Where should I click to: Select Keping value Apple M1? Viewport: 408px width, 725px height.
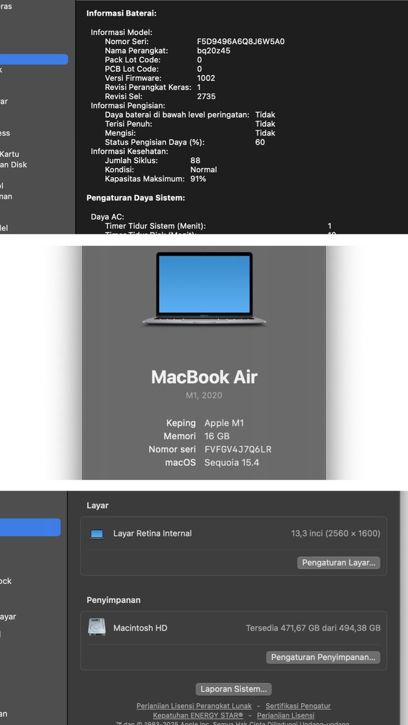point(224,423)
